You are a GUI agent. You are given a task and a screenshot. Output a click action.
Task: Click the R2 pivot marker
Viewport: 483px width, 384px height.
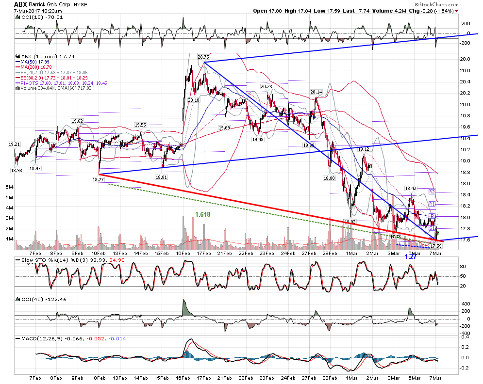point(432,192)
